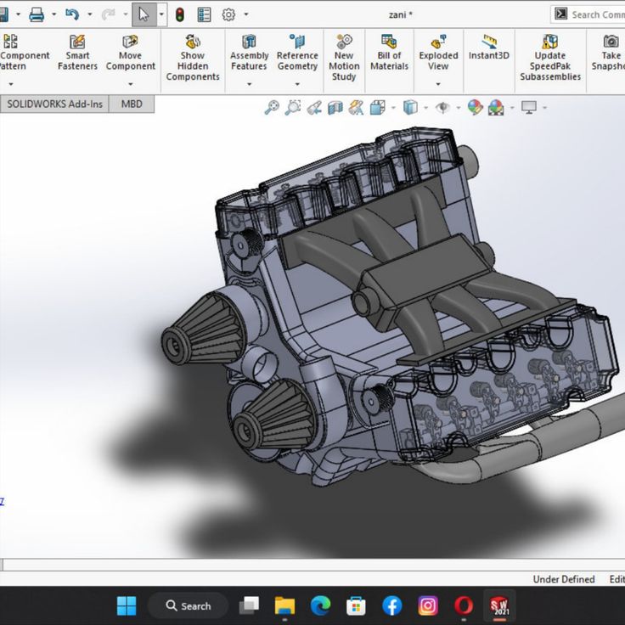The image size is (625, 625).
Task: Click View Orientation cube icon
Action: [x=378, y=107]
